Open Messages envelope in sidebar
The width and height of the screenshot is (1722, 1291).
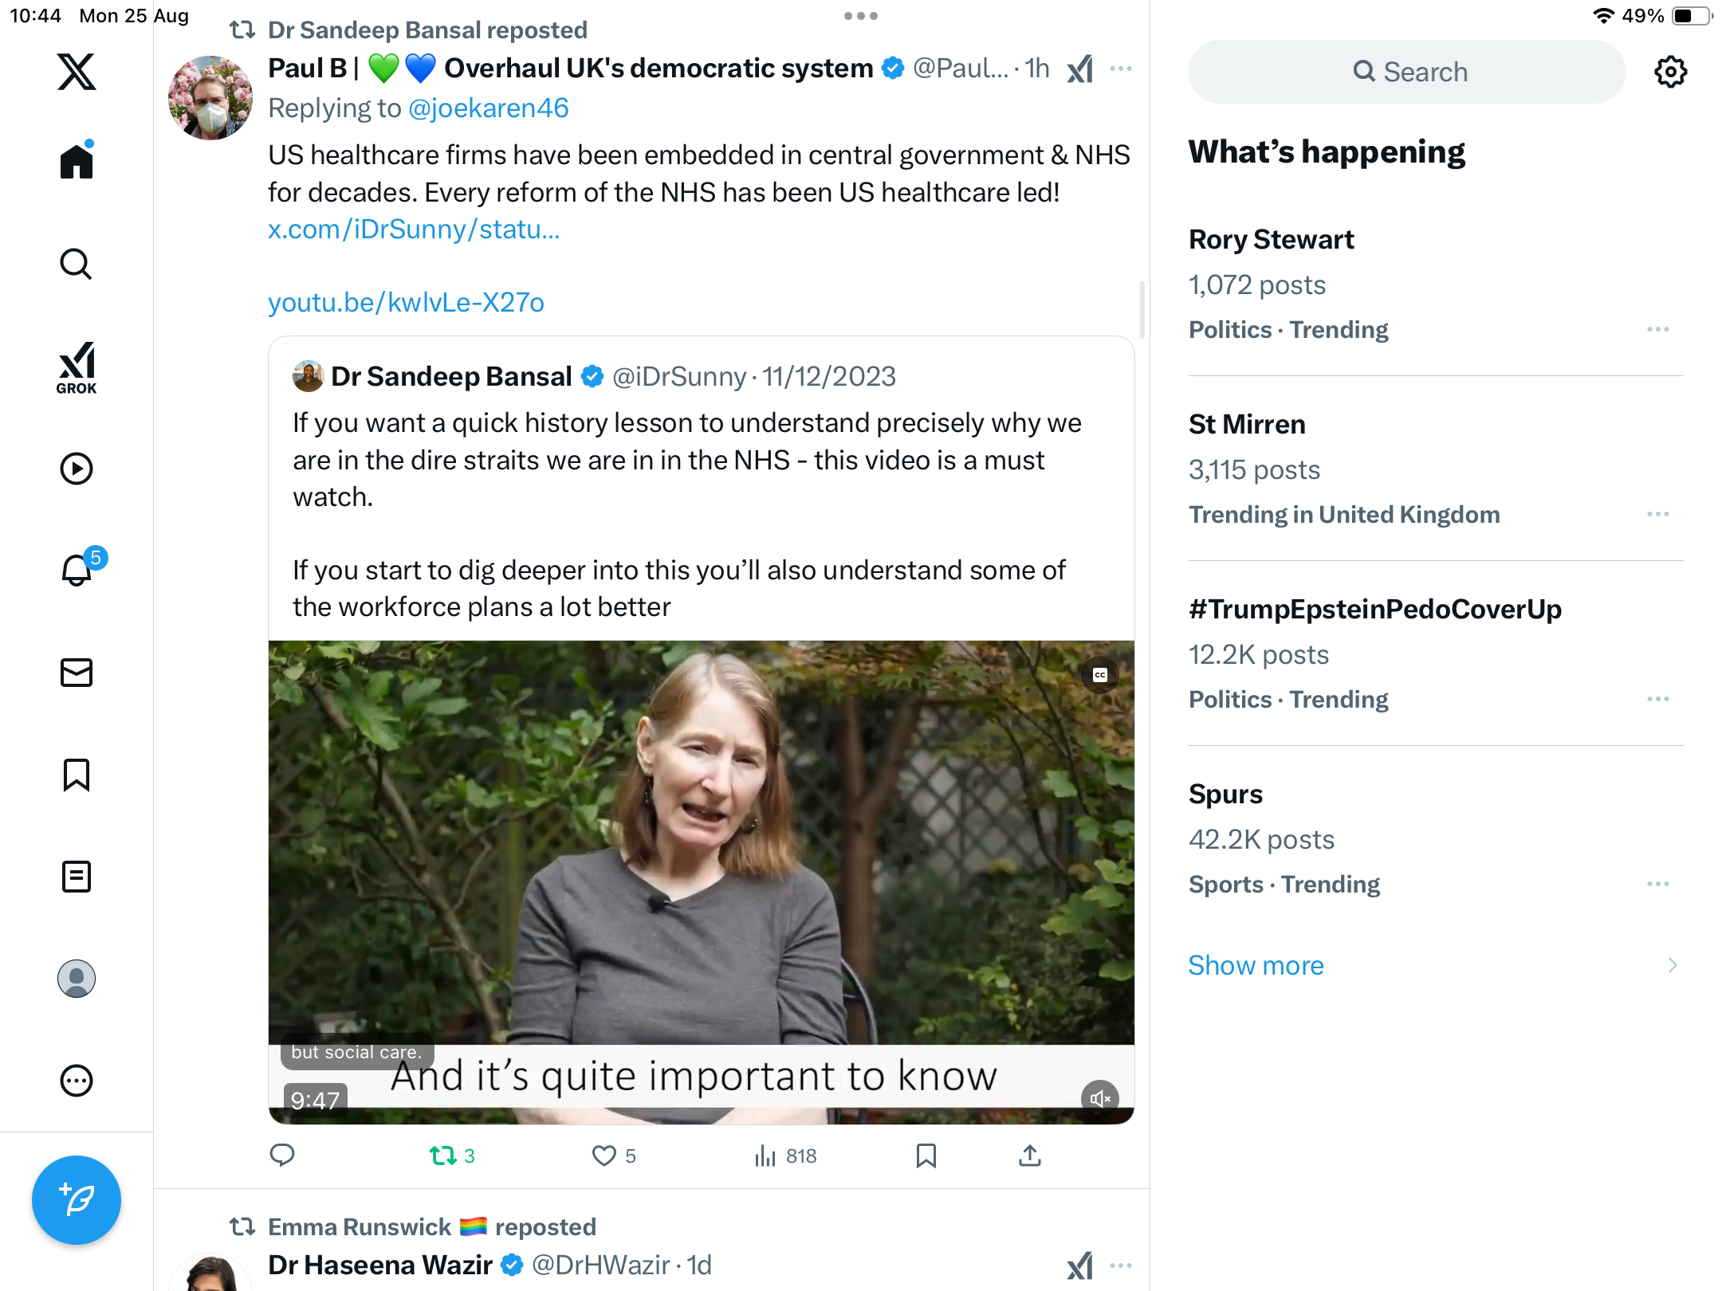[x=77, y=673]
